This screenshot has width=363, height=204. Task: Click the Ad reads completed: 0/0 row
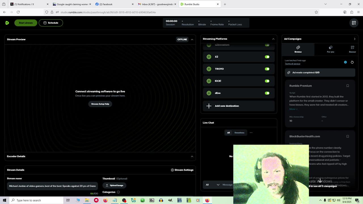(320, 73)
